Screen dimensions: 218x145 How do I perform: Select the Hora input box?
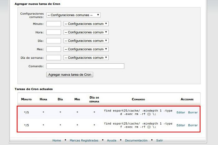coord(54,32)
